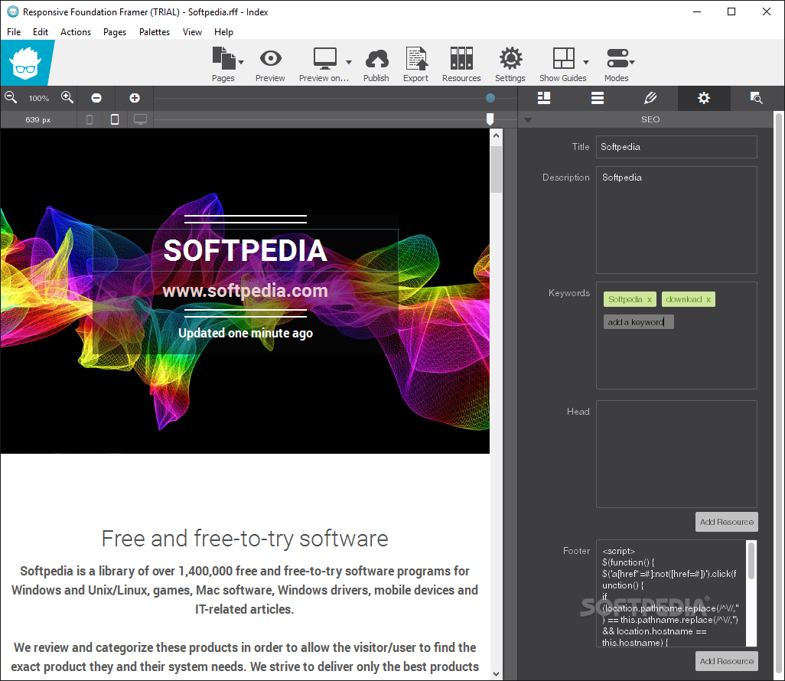
Task: Switch to the inspect magnifier panel tab
Action: [x=757, y=98]
